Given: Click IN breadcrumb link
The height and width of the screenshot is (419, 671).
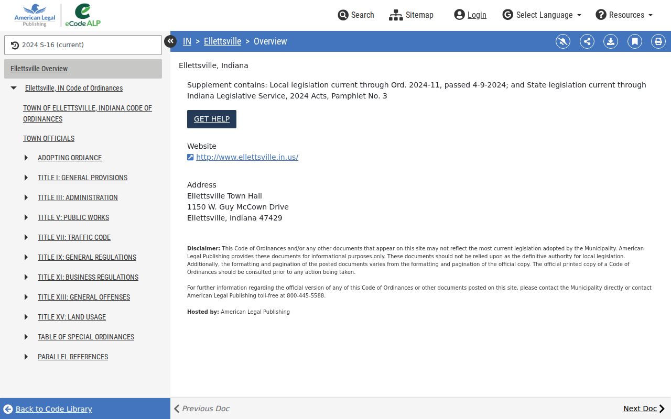Looking at the screenshot, I should click(x=187, y=41).
